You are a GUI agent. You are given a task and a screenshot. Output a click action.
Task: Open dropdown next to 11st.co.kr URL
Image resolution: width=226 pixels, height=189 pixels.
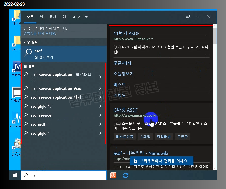pyautogui.click(x=152, y=39)
